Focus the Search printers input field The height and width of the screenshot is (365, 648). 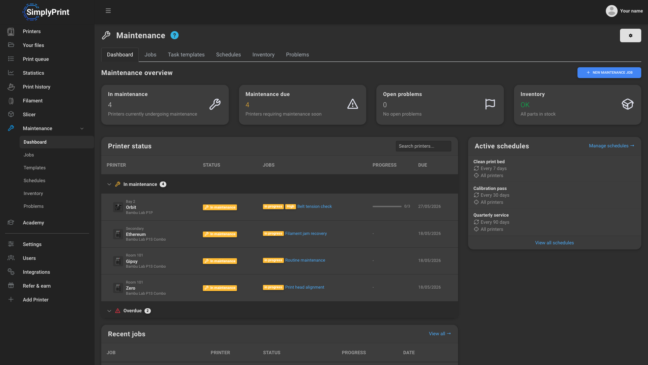point(423,146)
